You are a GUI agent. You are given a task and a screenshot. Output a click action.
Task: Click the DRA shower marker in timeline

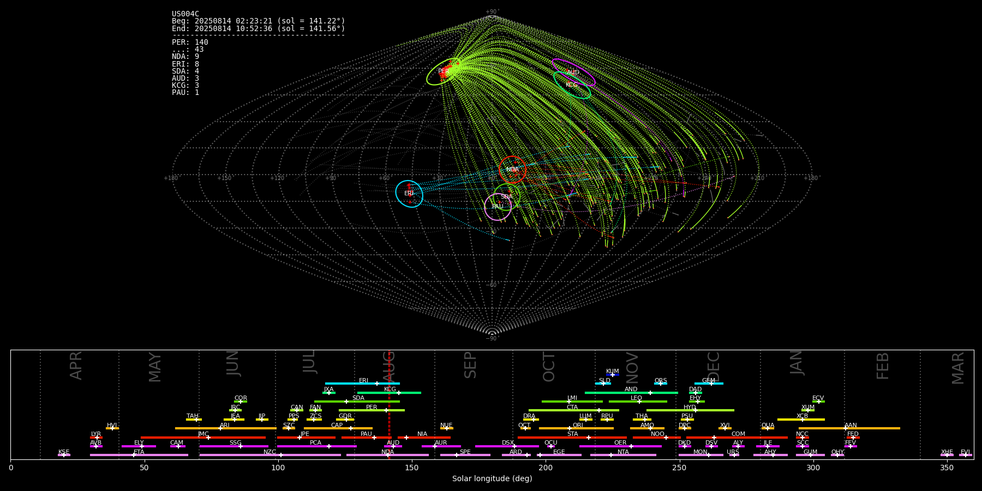click(532, 419)
